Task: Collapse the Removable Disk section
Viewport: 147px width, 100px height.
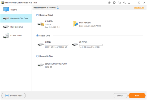Action: coord(37,56)
